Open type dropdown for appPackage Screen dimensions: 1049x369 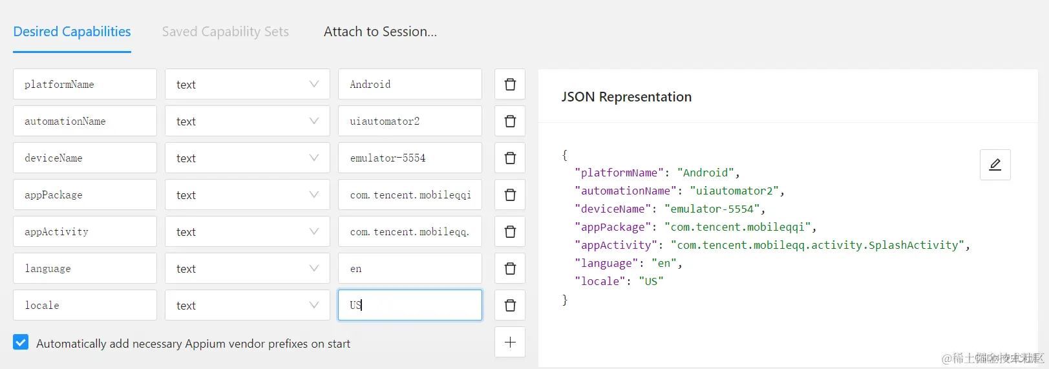point(248,195)
